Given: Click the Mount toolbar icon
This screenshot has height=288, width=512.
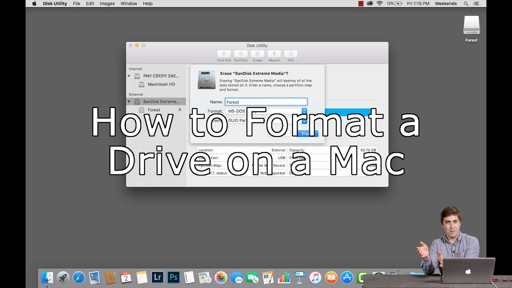Looking at the screenshot, I should tap(274, 54).
